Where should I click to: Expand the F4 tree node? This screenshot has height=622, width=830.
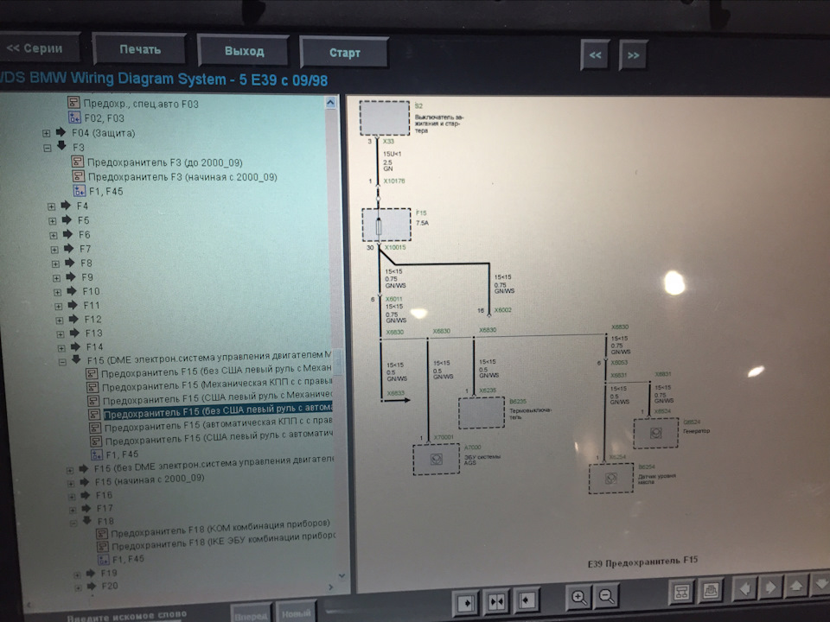click(51, 206)
